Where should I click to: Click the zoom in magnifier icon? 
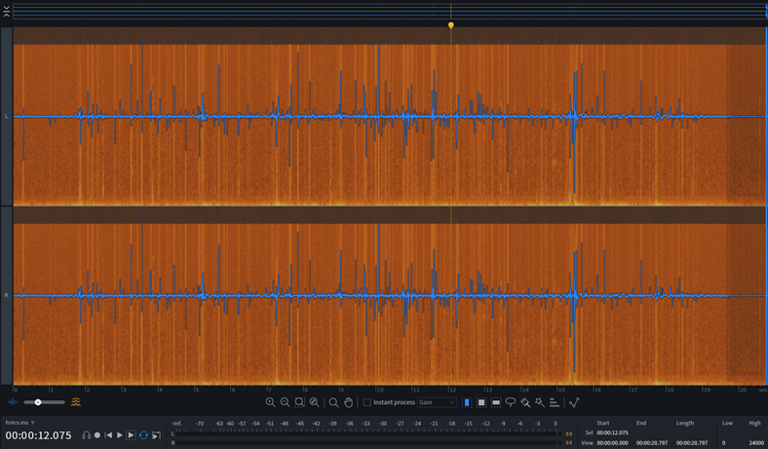[x=270, y=402]
